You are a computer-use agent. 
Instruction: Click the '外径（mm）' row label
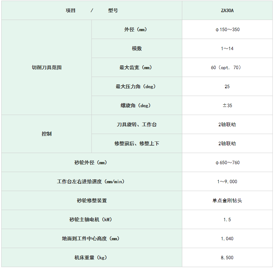[x=135, y=30]
